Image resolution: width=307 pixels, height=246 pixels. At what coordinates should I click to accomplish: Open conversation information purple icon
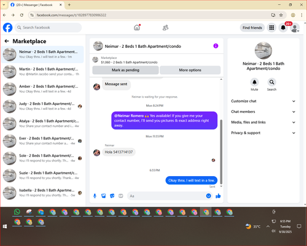tap(216, 46)
